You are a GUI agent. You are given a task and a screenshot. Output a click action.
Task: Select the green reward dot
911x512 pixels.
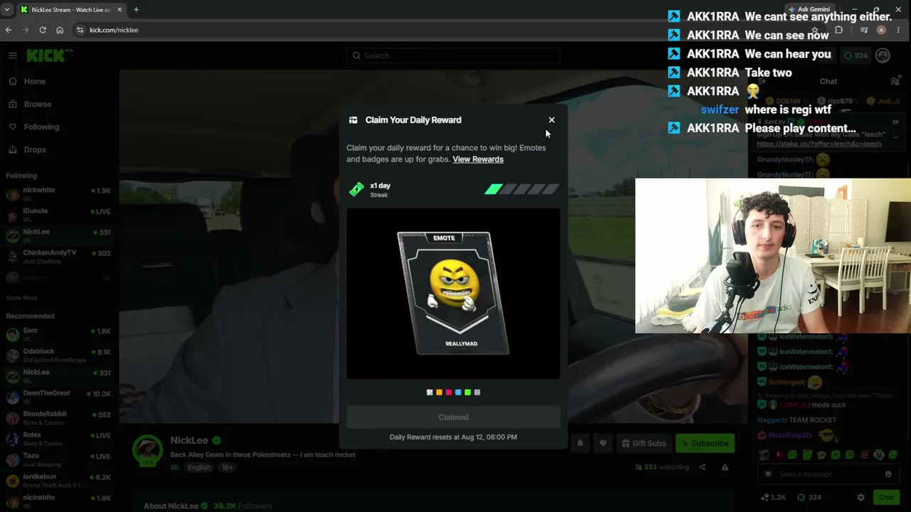point(468,393)
